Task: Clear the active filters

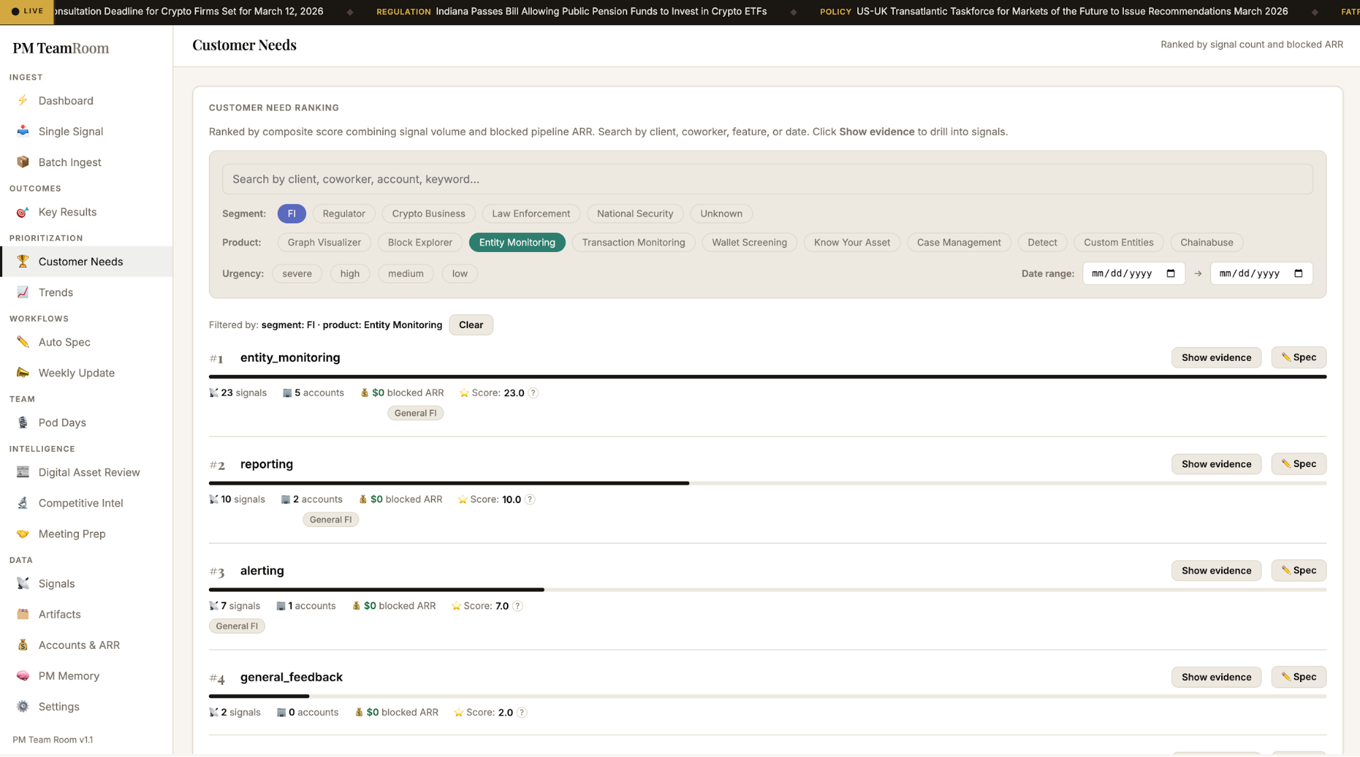Action: coord(471,325)
